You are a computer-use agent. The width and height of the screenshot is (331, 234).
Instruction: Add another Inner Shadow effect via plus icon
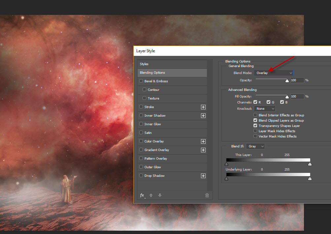[x=203, y=116]
